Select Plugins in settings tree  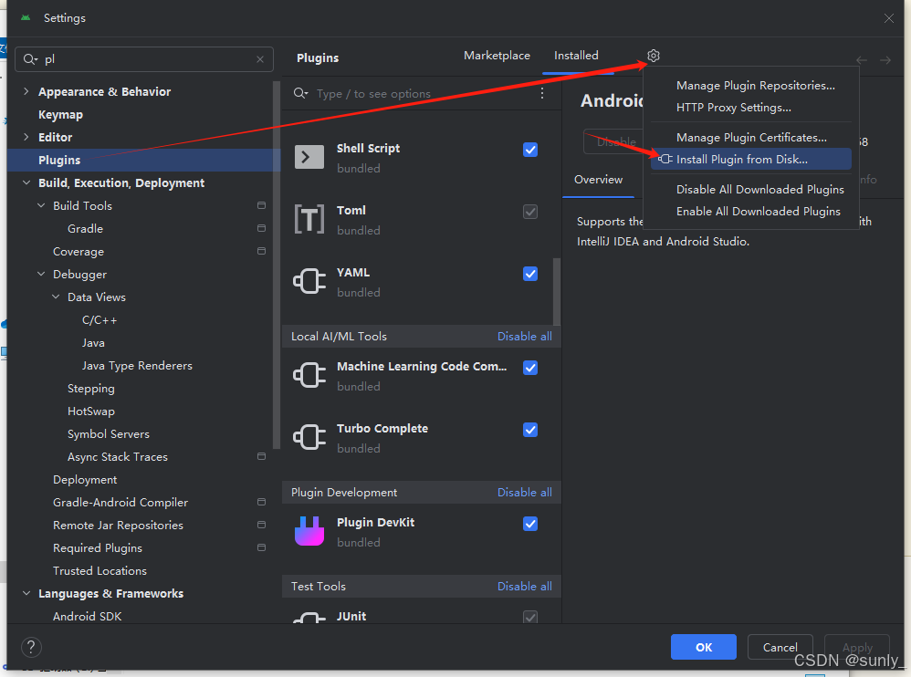pos(143,161)
